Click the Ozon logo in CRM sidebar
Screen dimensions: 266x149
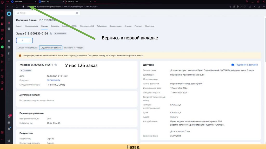pyautogui.click(x=9, y=14)
